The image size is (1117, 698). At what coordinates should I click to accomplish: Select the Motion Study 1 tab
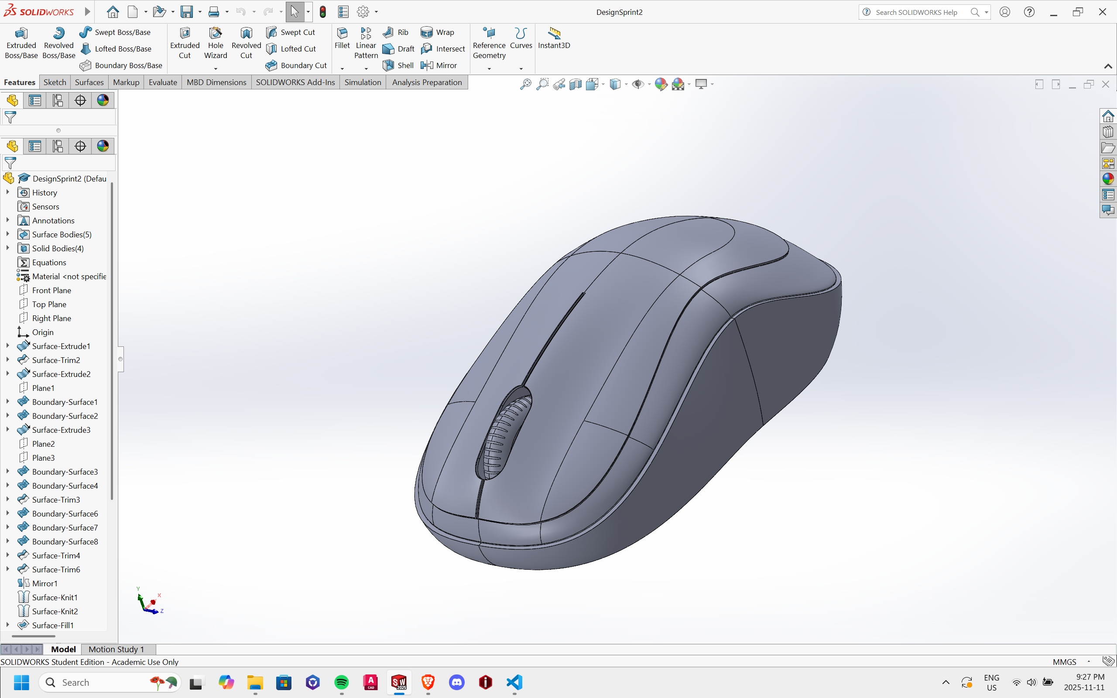[x=116, y=649]
